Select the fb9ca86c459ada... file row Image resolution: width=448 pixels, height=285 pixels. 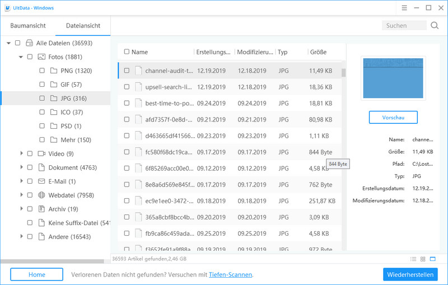pos(230,233)
